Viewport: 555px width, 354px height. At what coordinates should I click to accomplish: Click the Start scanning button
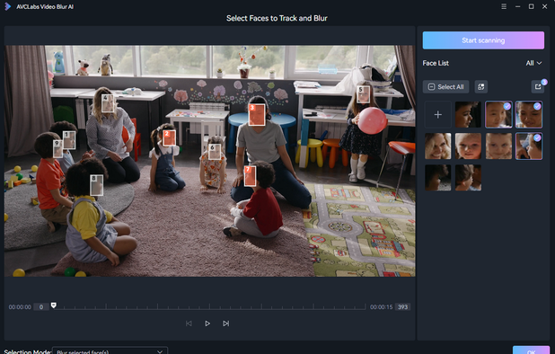coord(483,40)
